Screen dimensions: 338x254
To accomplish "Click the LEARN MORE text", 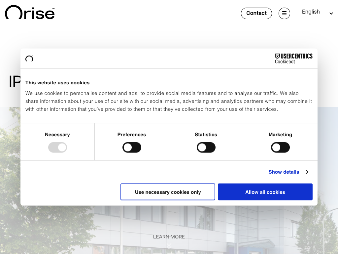I will pos(169,237).
